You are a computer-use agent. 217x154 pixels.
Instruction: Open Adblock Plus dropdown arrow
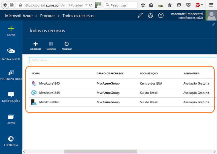point(202,5)
